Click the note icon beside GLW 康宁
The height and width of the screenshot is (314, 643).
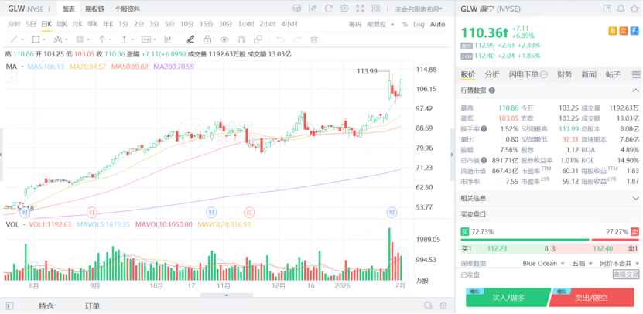pyautogui.click(x=607, y=9)
